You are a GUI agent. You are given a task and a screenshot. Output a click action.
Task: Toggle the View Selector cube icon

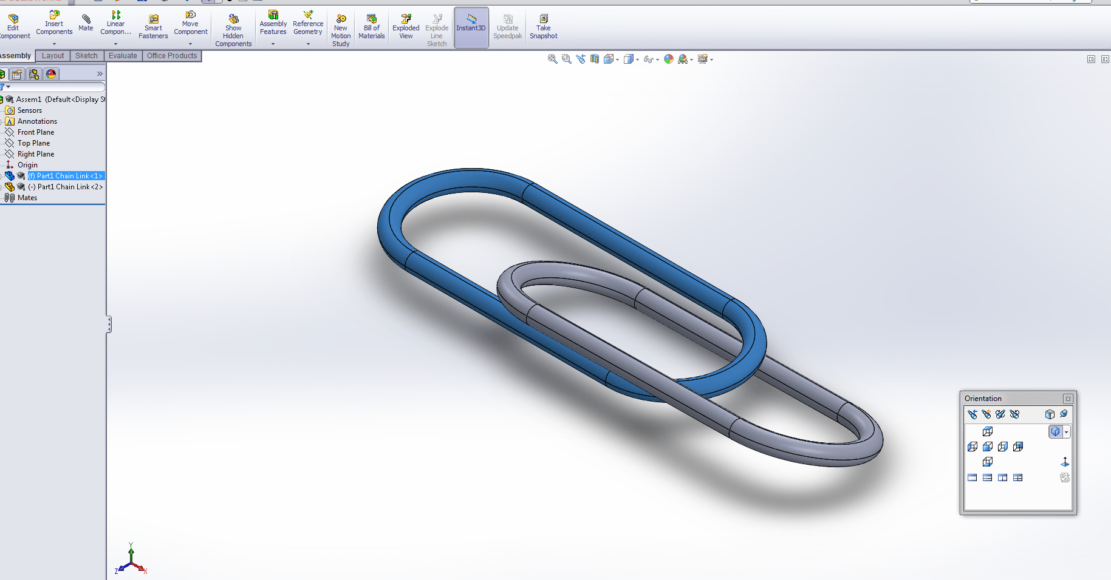pyautogui.click(x=1050, y=414)
